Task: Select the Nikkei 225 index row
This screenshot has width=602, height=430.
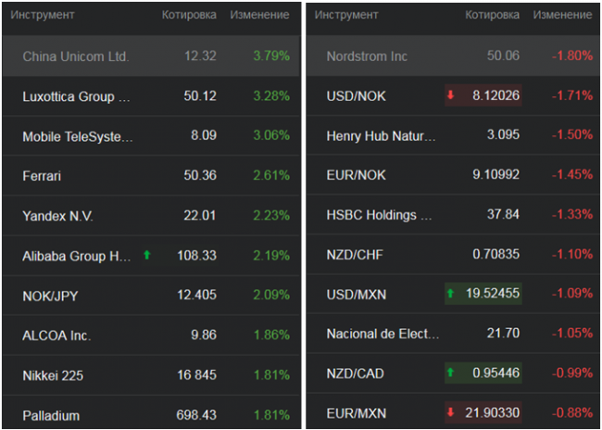Action: (53, 375)
